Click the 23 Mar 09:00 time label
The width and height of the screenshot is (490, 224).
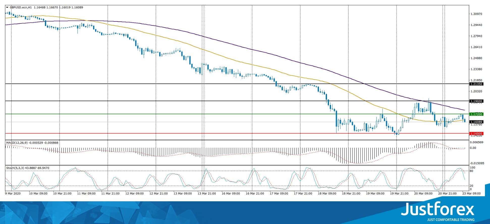pyautogui.click(x=472, y=193)
